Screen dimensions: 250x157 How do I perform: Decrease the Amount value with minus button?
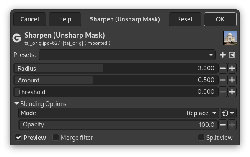(223, 80)
